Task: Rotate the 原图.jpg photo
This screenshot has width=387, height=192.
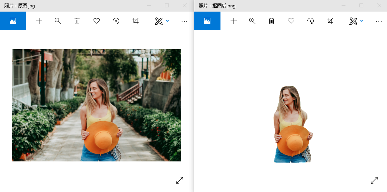Action: coord(116,21)
